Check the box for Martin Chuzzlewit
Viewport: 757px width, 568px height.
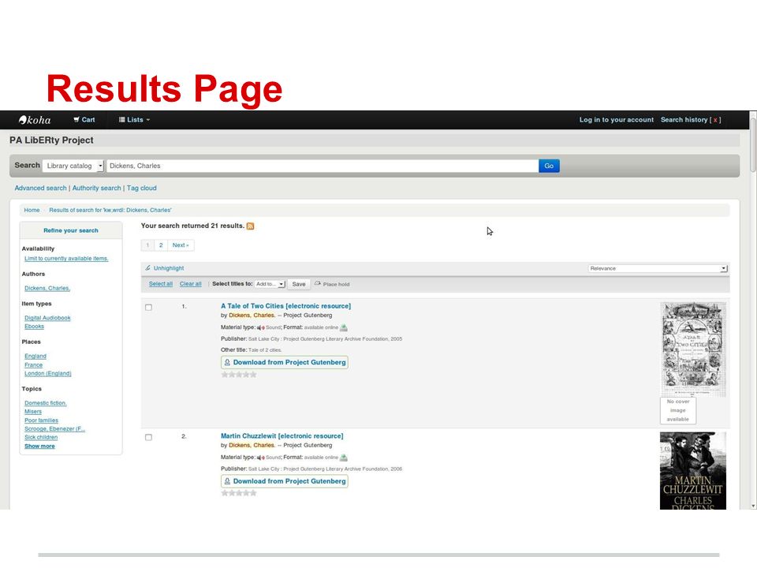149,437
